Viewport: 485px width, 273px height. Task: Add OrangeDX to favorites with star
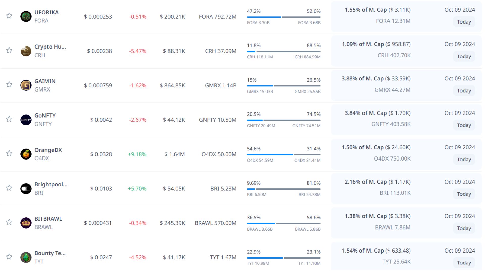coord(9,153)
